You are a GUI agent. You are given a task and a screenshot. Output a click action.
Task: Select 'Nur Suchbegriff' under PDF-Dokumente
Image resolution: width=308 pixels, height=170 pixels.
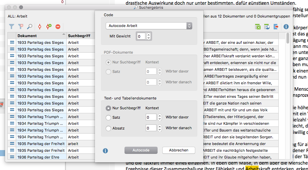108,62
